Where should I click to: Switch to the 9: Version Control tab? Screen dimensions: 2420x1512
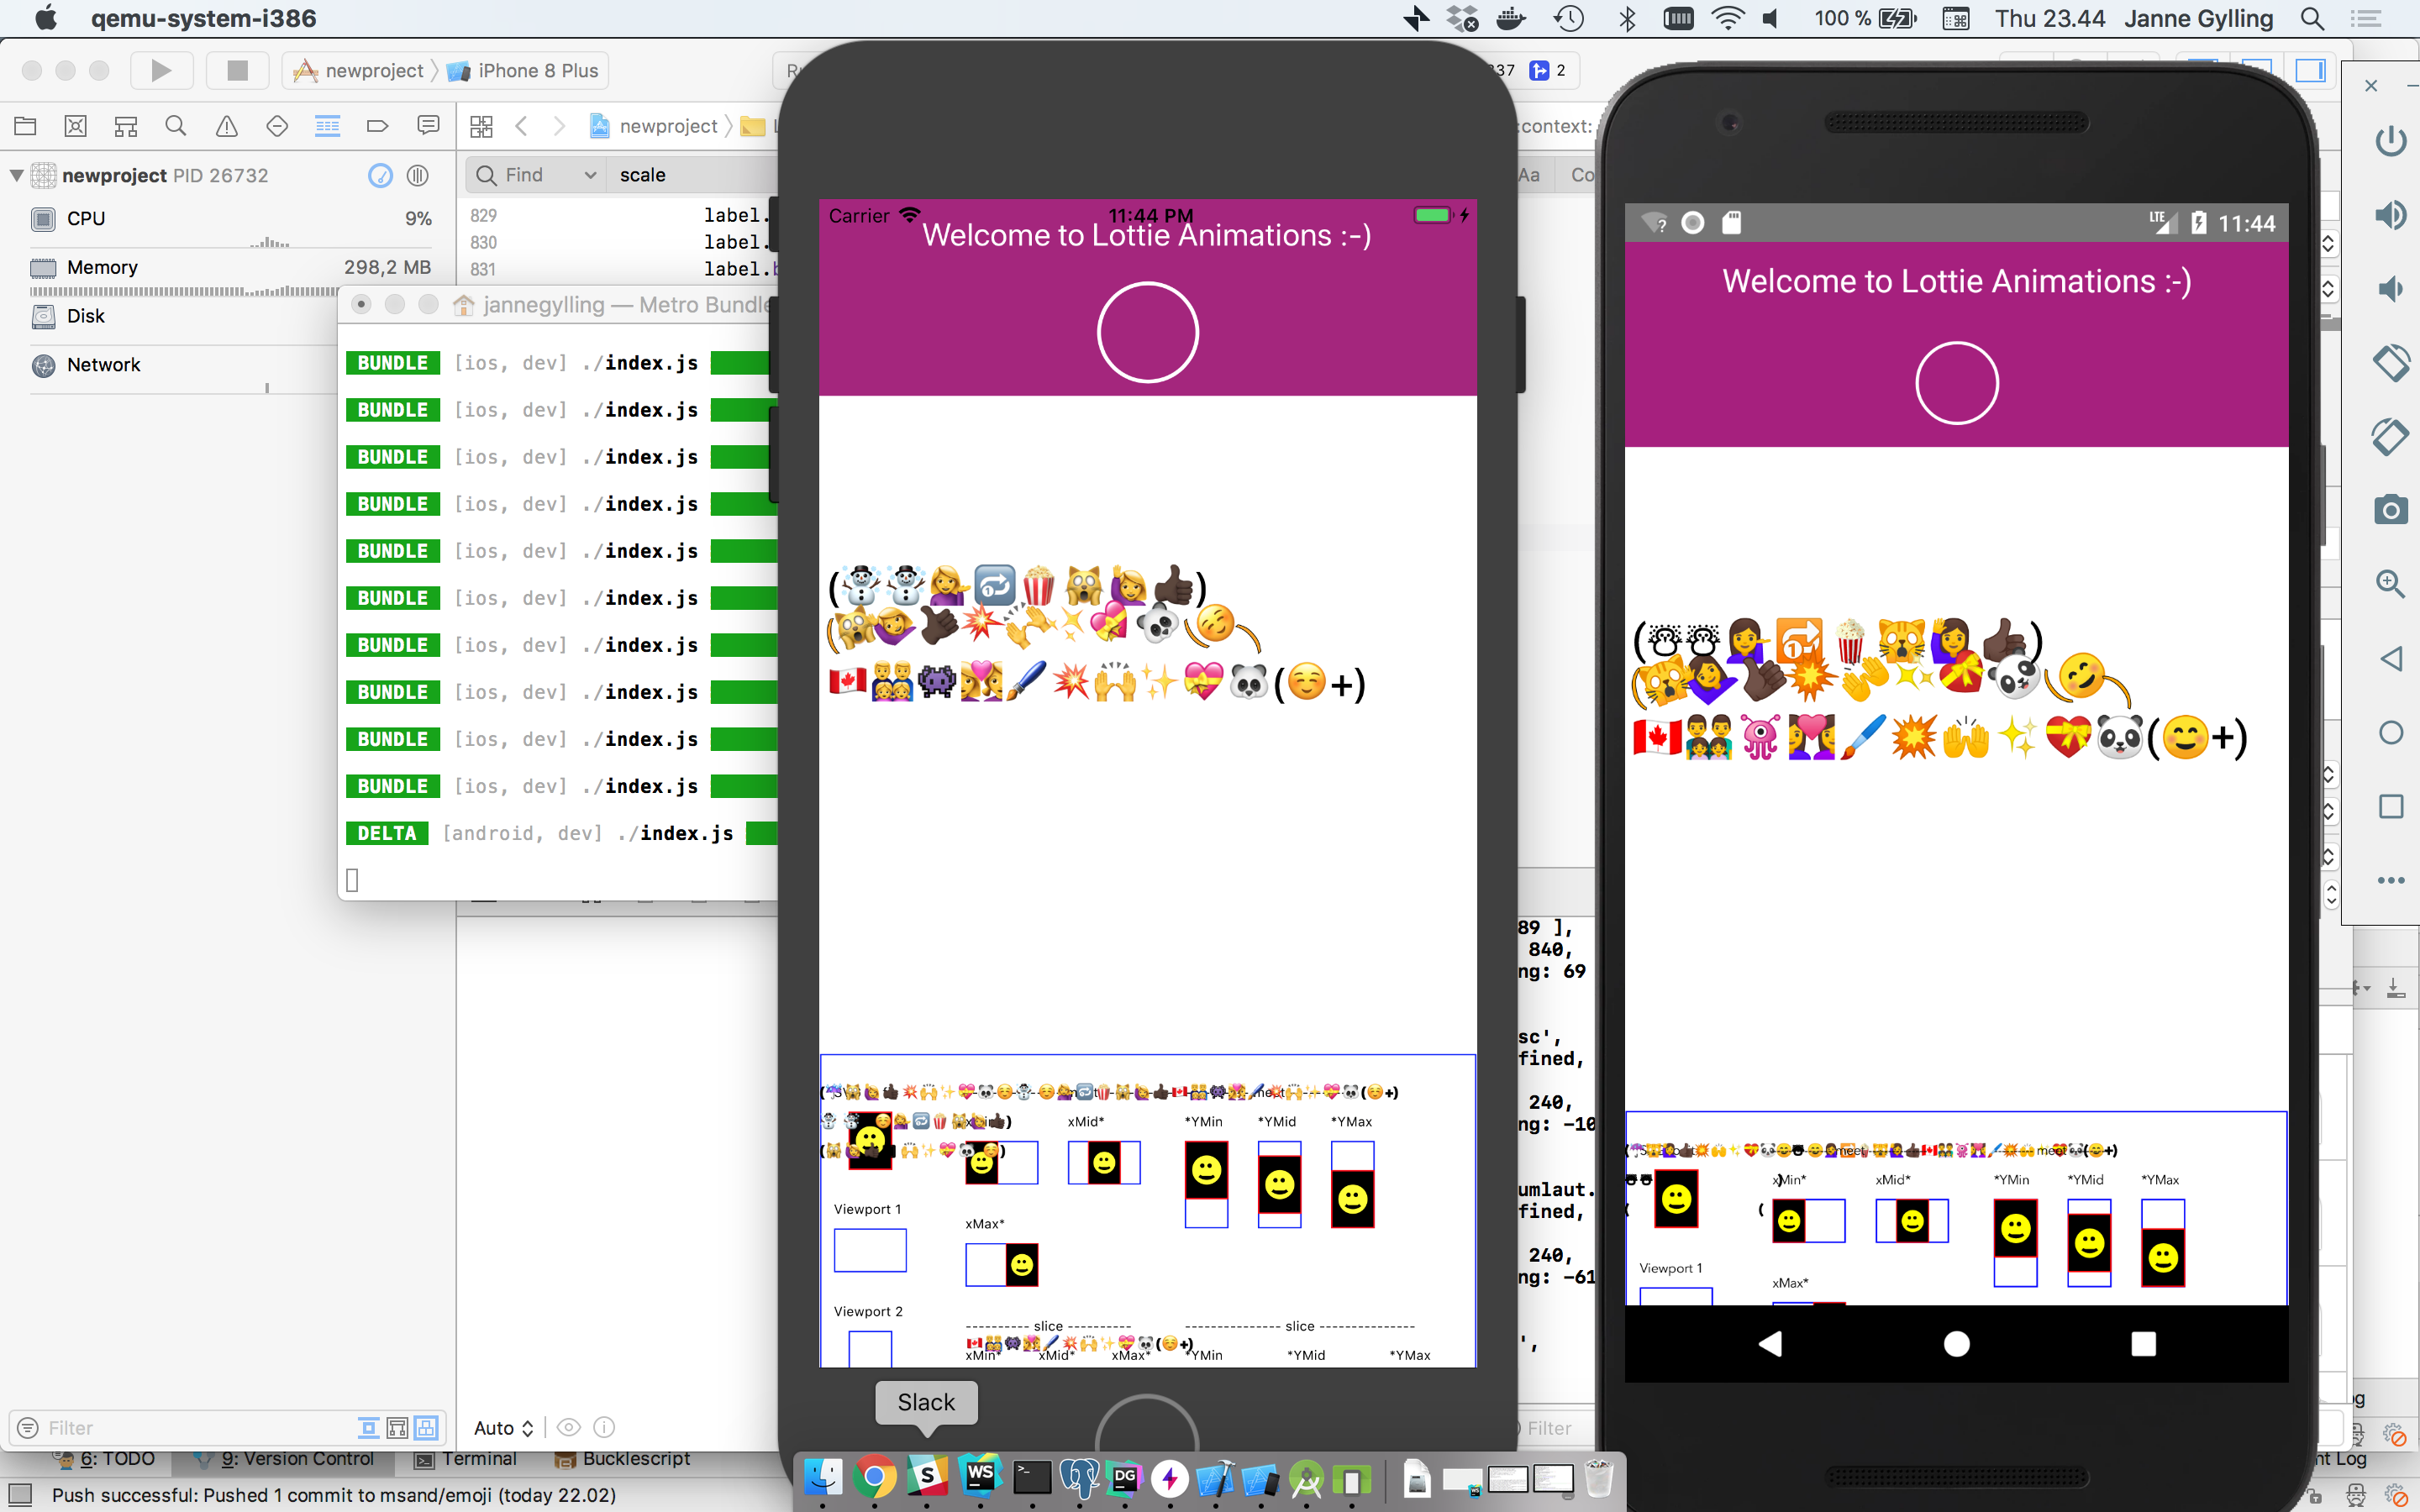pos(285,1459)
